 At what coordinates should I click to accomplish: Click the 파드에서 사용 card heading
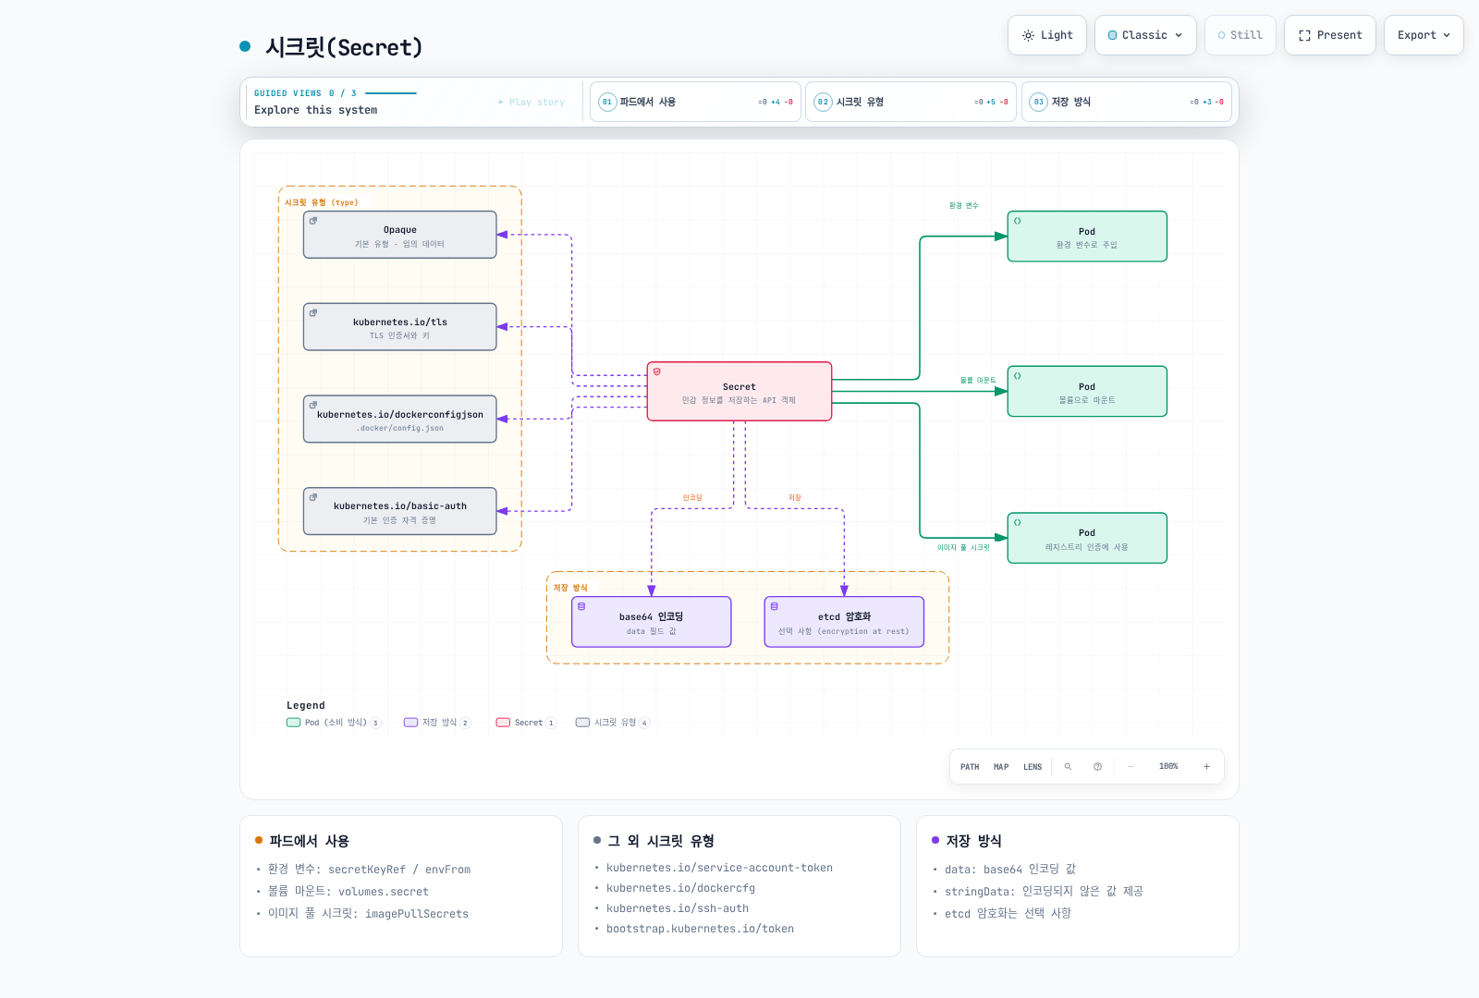point(309,841)
